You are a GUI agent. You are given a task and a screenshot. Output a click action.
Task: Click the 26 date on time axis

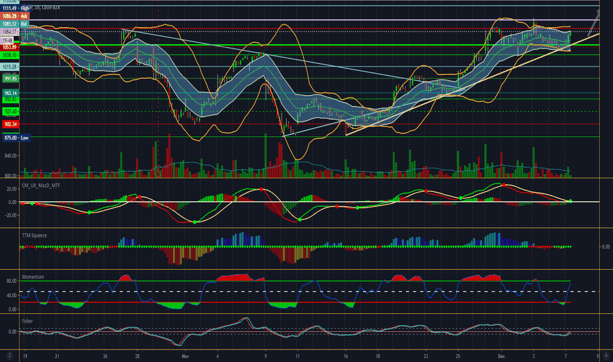(105, 356)
